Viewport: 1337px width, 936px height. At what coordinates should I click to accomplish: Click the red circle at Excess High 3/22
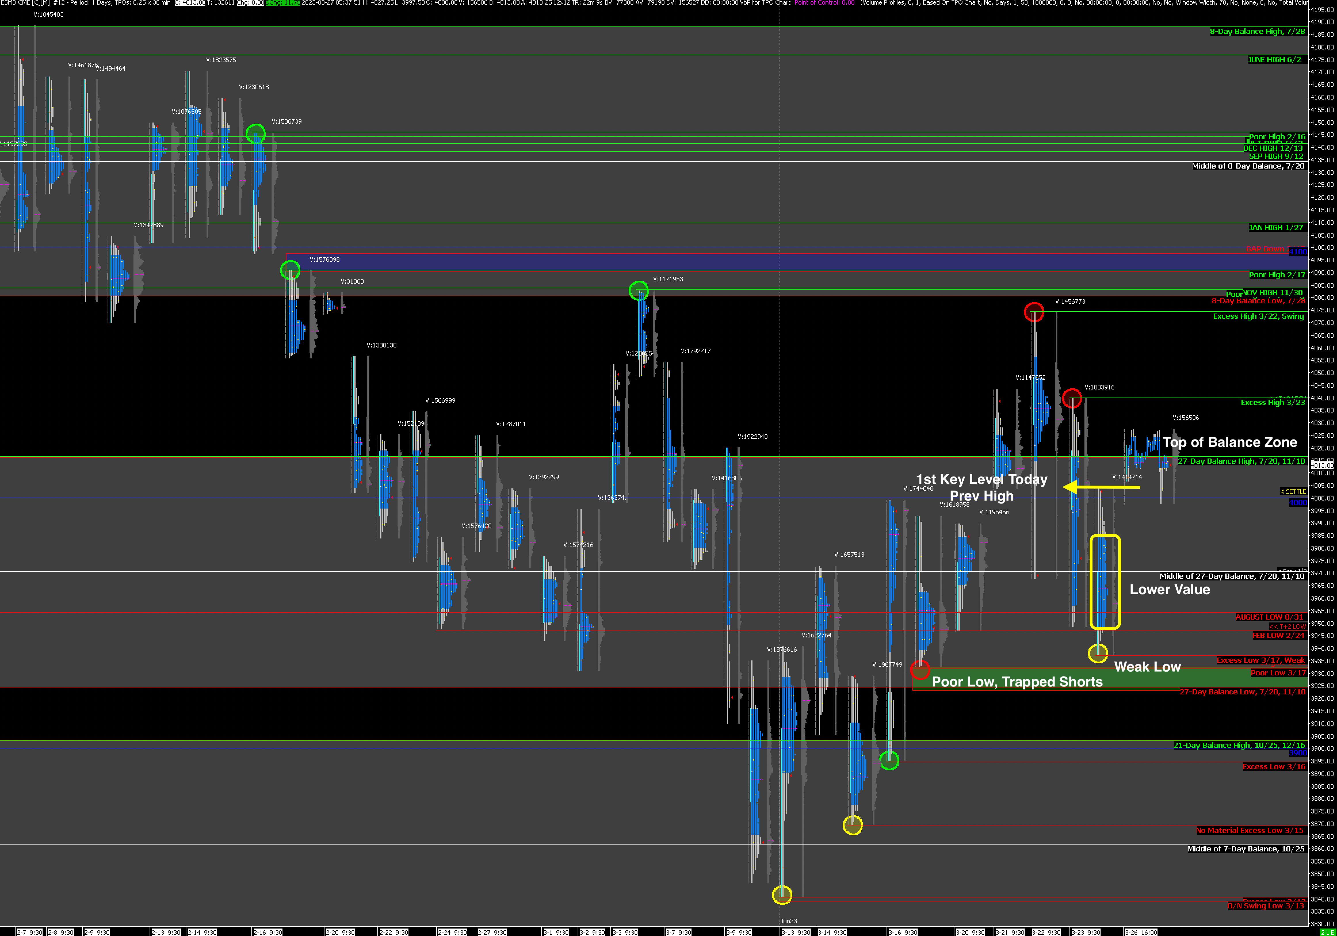pyautogui.click(x=1034, y=312)
